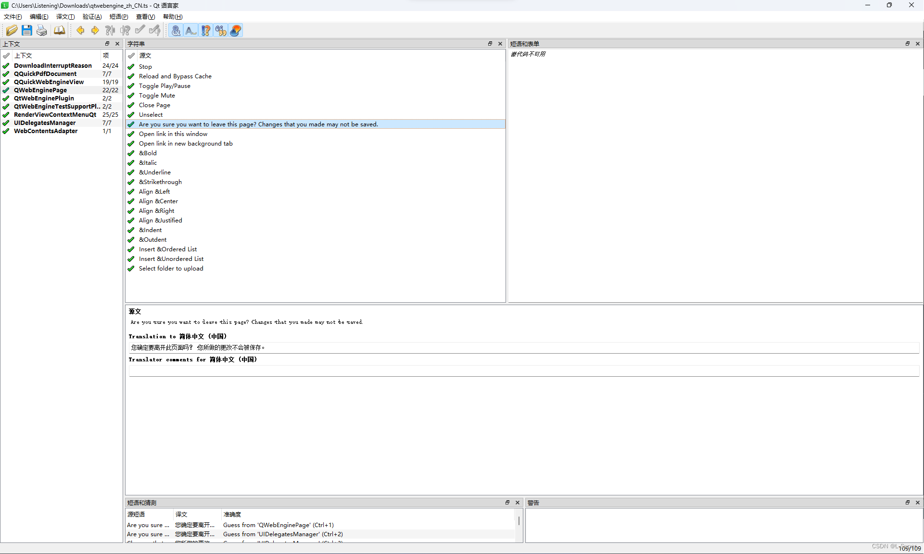This screenshot has width=924, height=554.
Task: Click the Open file folder icon
Action: click(x=12, y=31)
